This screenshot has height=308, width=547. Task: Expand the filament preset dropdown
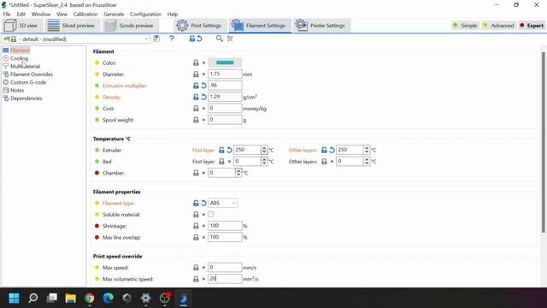point(146,39)
